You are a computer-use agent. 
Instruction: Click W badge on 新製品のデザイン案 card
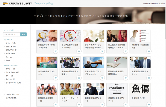[56, 51]
